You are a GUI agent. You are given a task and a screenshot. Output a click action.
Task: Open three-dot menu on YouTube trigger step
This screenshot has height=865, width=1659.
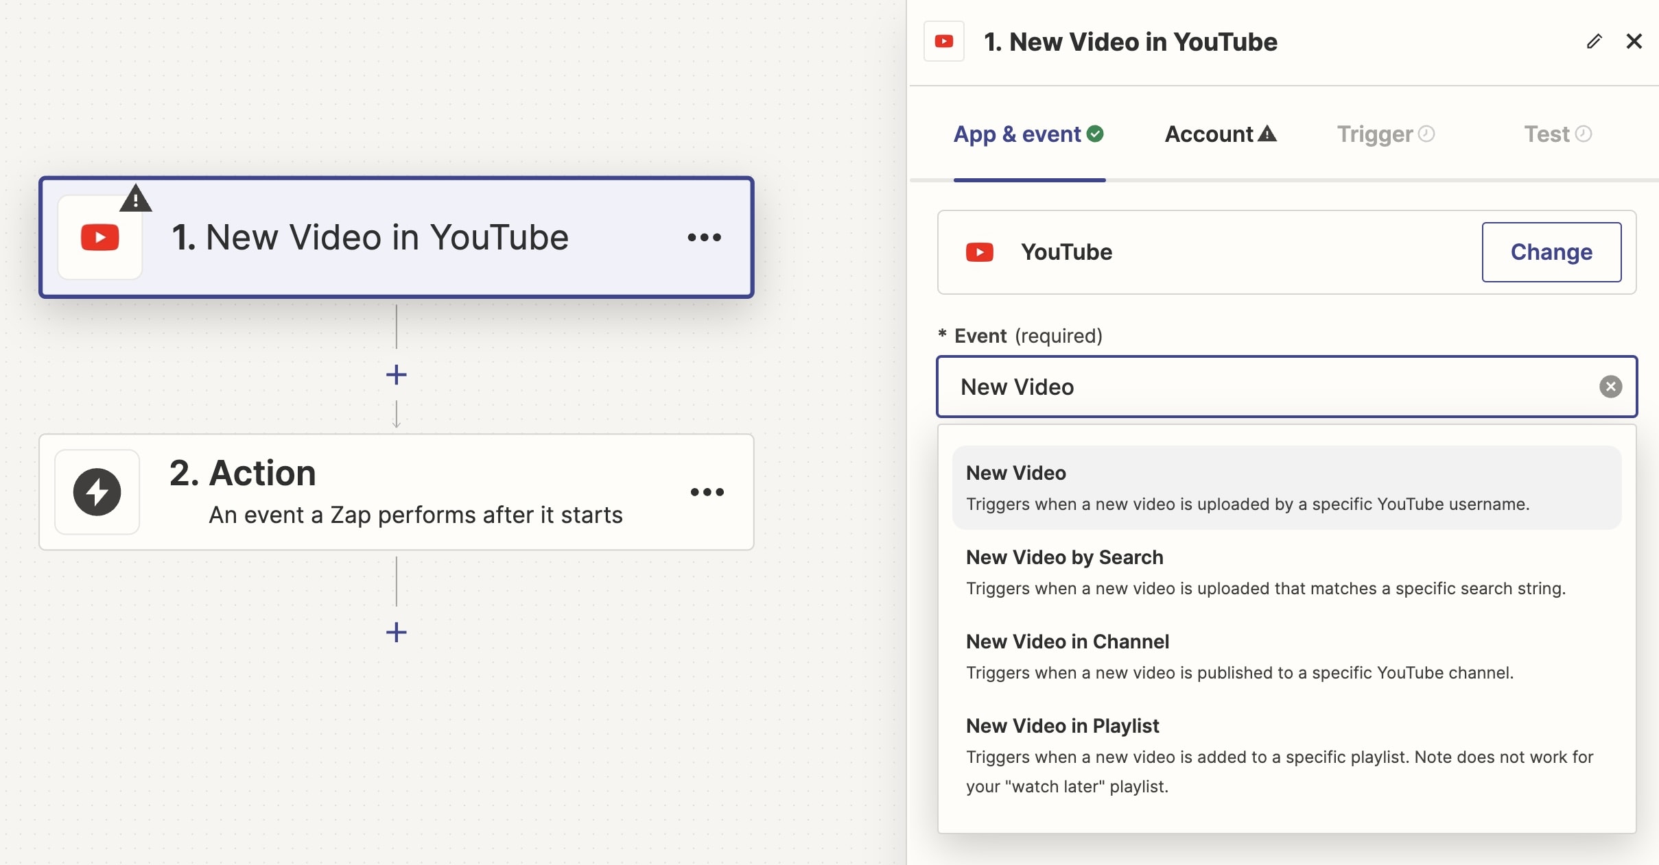704,238
